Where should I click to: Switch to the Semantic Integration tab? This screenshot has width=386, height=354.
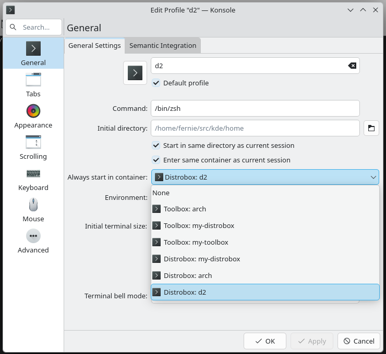[x=163, y=45]
